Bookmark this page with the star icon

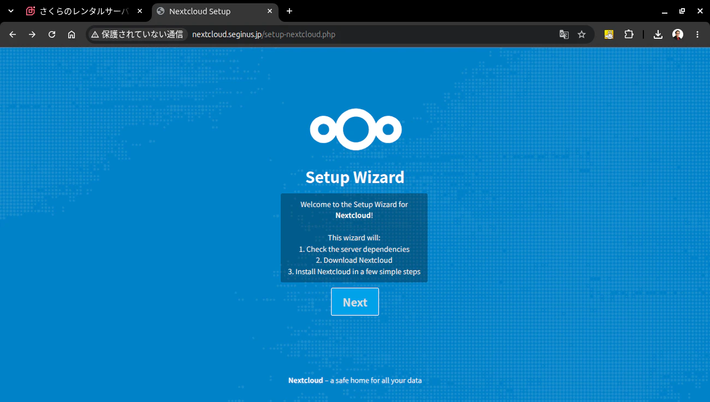point(582,34)
